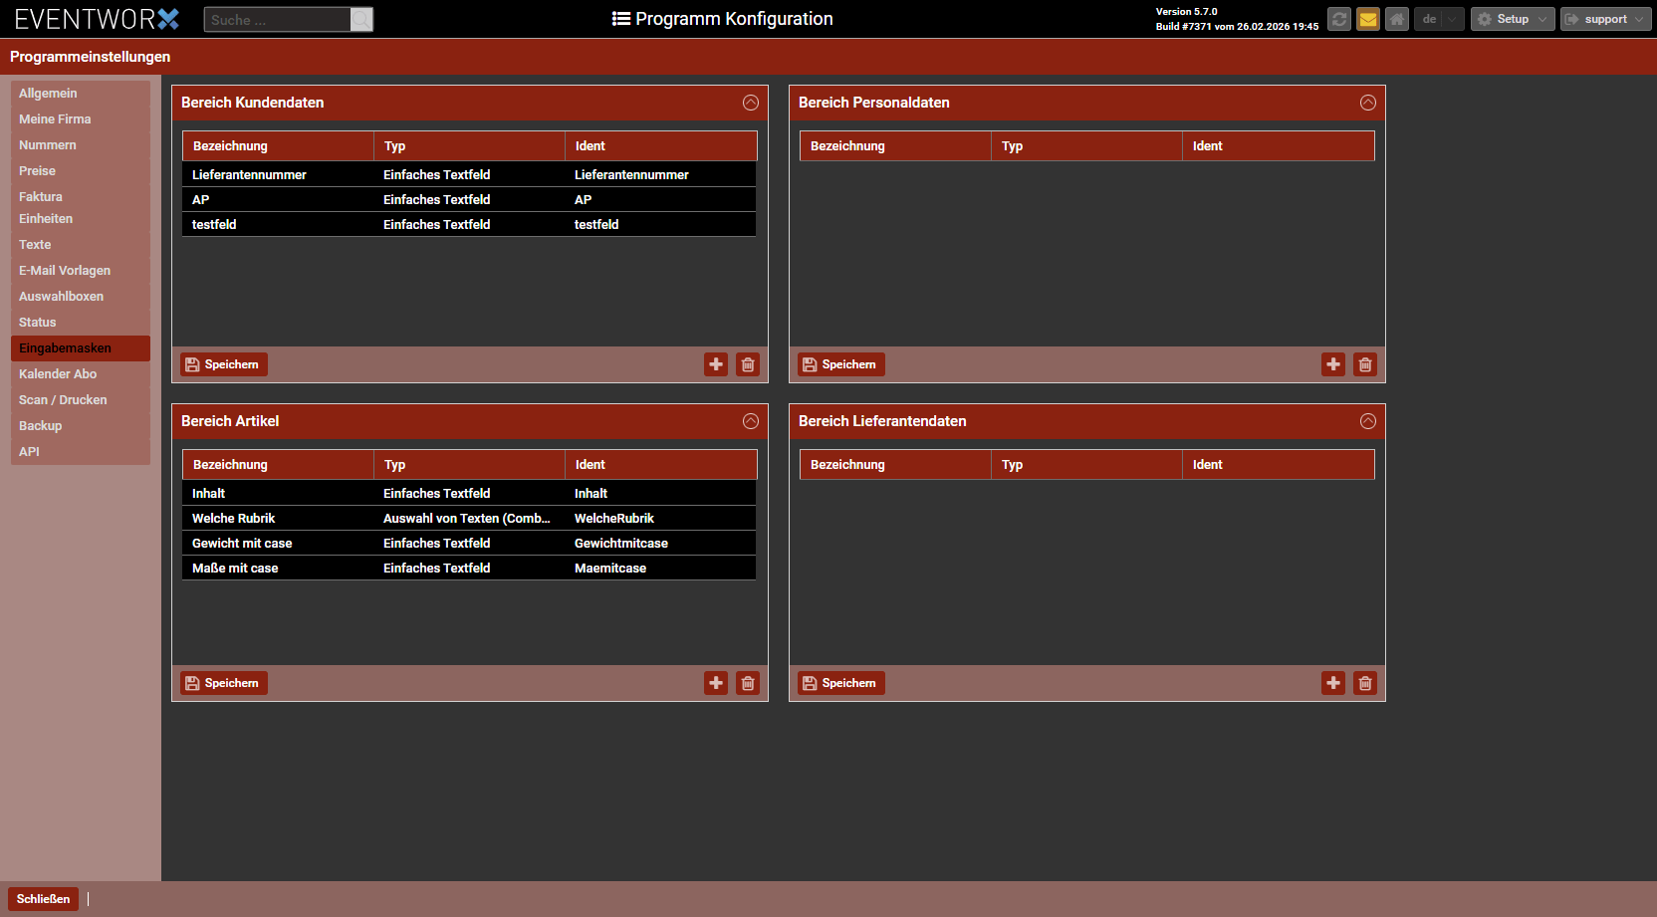Viewport: 1657px width, 917px height.
Task: Expand the support user dropdown
Action: click(x=1605, y=19)
